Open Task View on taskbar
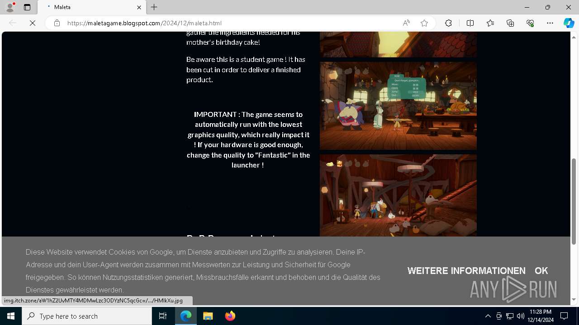 tap(163, 316)
